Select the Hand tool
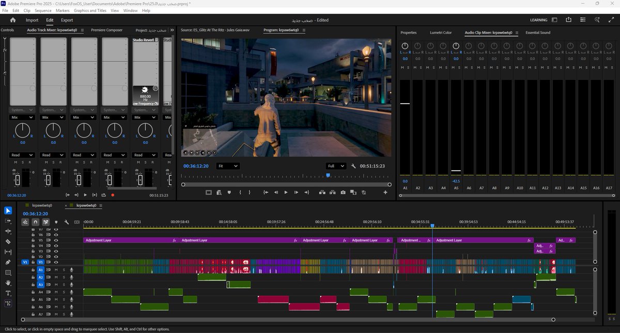This screenshot has width=620, height=333. point(8,283)
